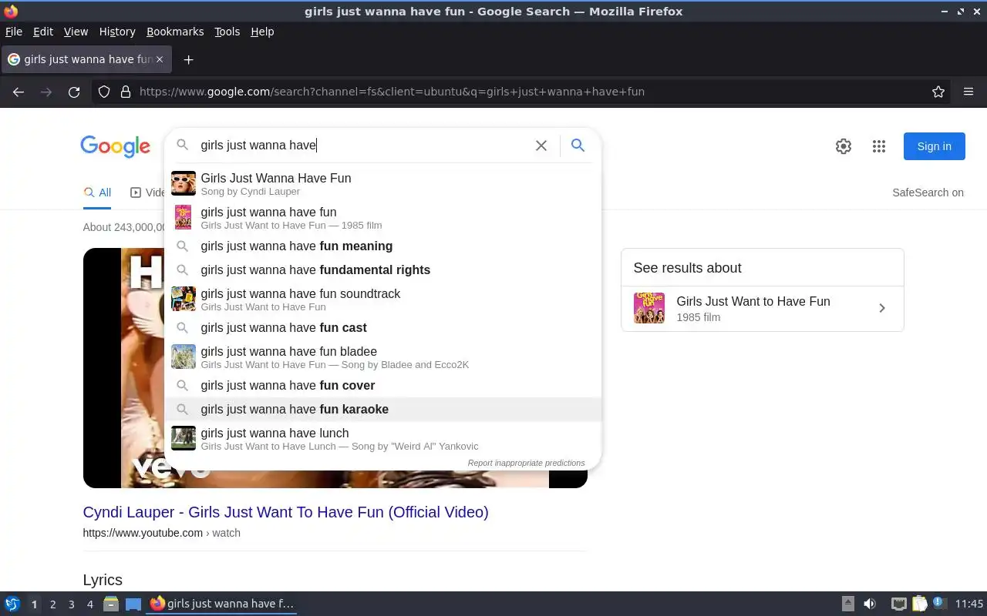Viewport: 987px width, 616px height.
Task: Open a new tab with the plus icon
Action: pyautogui.click(x=188, y=59)
